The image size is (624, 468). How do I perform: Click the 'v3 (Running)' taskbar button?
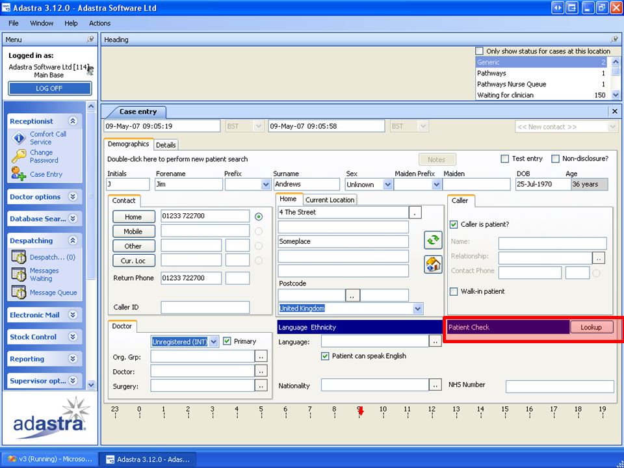[50, 459]
